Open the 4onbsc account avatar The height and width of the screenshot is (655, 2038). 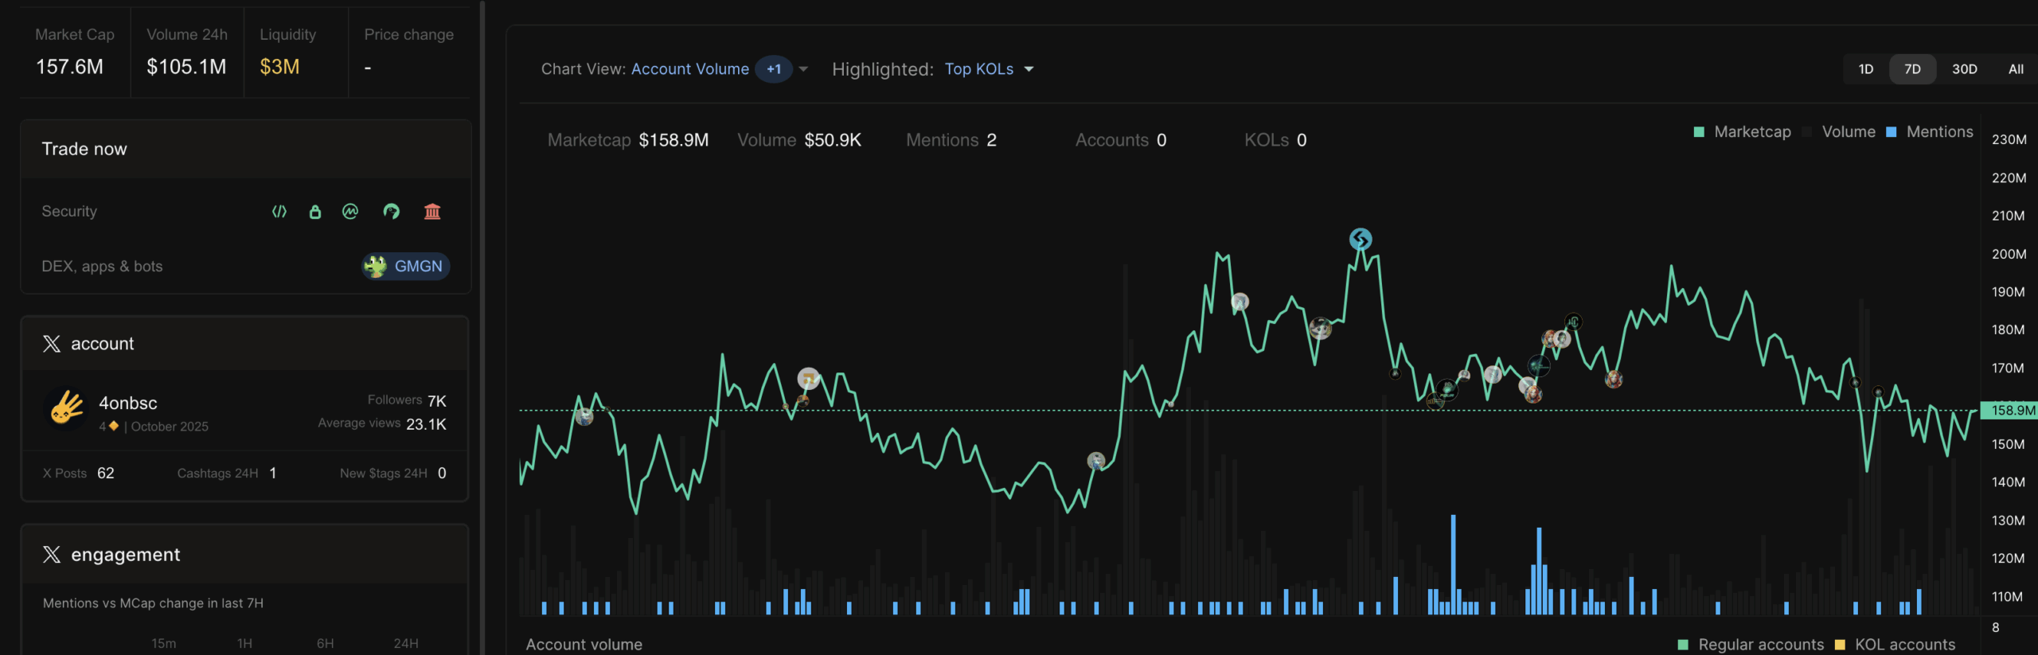coord(66,408)
